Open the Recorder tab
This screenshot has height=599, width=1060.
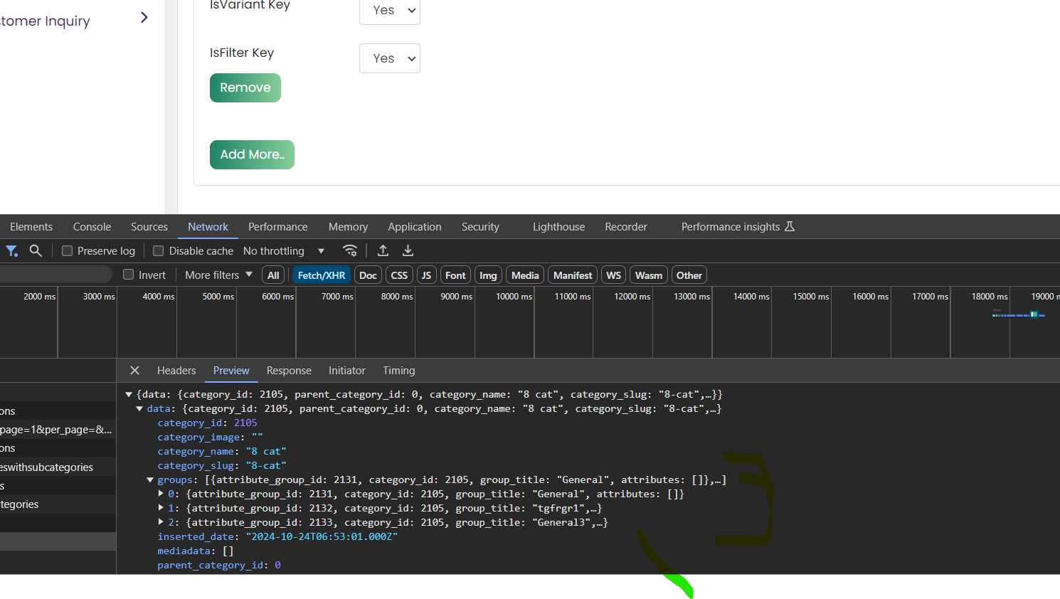click(626, 227)
